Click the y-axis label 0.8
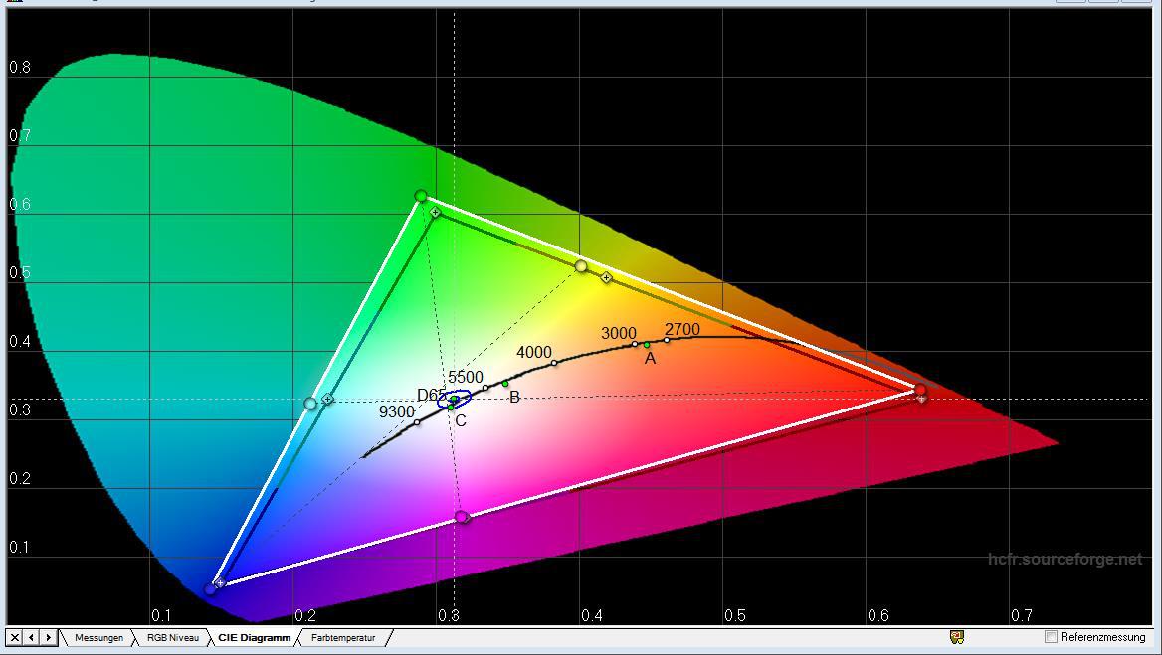The width and height of the screenshot is (1162, 655). pyautogui.click(x=20, y=68)
